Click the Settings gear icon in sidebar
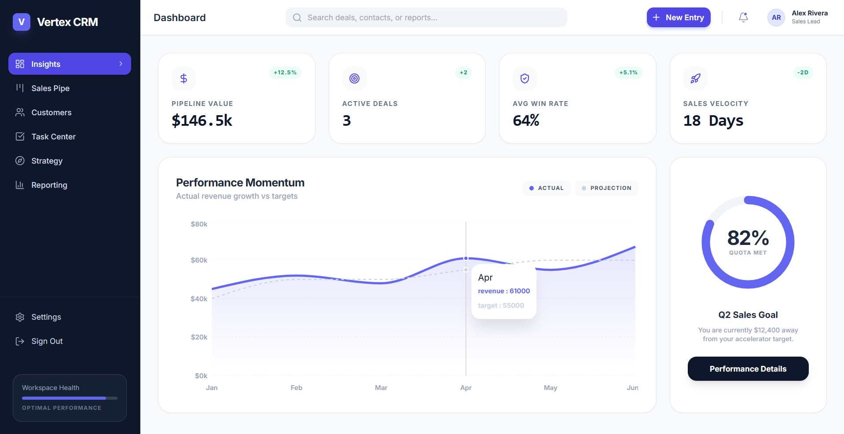844x434 pixels. coord(20,317)
